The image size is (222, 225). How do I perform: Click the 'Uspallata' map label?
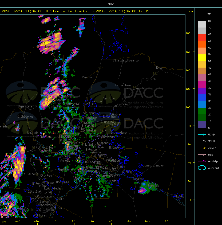25,106
